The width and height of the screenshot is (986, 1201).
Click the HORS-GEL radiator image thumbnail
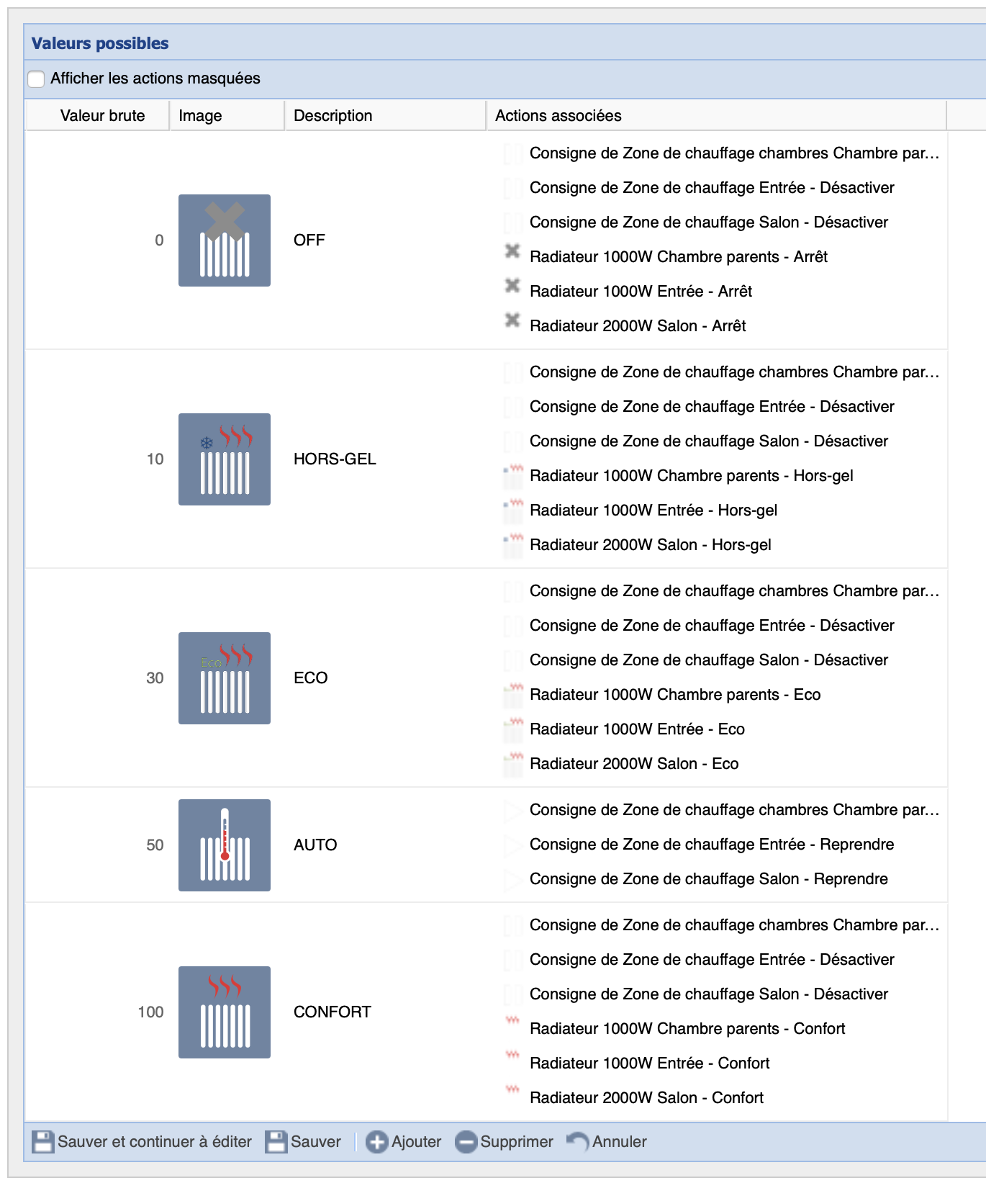tap(225, 459)
